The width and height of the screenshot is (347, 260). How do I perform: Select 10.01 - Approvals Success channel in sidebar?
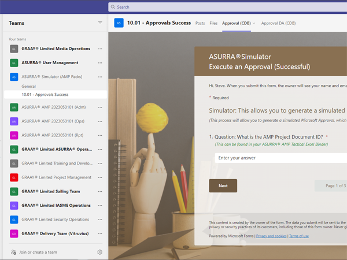[56, 95]
